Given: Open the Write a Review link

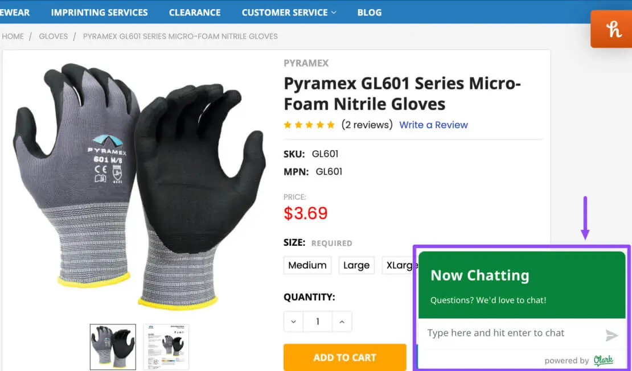Looking at the screenshot, I should [x=433, y=125].
